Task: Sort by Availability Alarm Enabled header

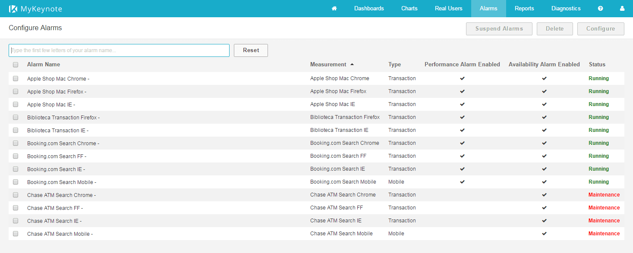Action: pos(544,65)
